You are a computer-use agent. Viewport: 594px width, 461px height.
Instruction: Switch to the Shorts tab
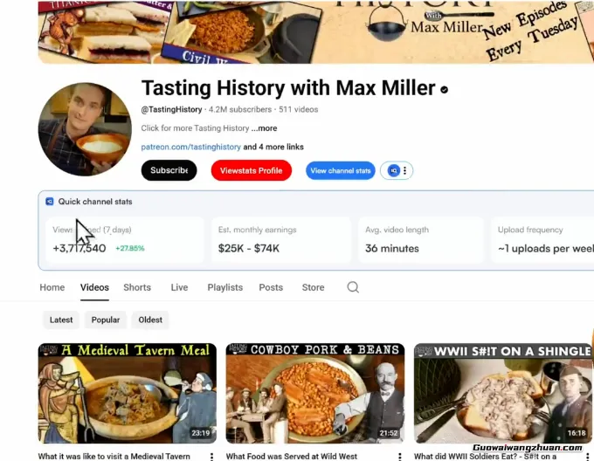[137, 287]
